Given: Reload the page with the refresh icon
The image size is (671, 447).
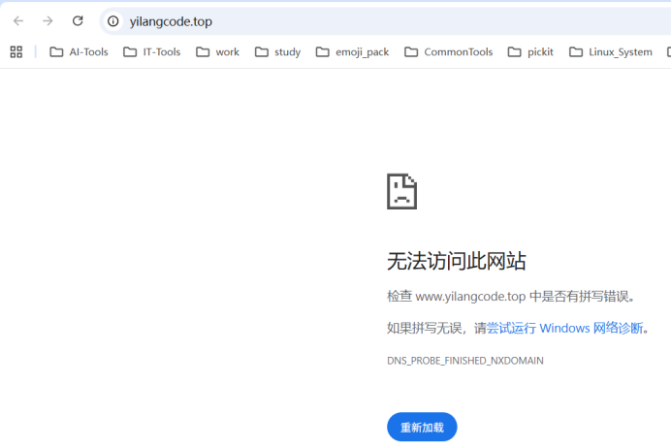Looking at the screenshot, I should pos(78,20).
